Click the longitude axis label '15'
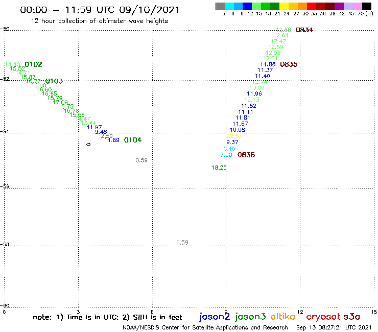The image size is (378, 332). pyautogui.click(x=374, y=312)
